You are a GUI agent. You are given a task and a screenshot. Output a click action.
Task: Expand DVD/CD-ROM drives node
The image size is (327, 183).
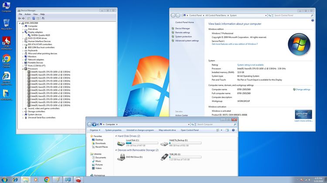[23, 38]
